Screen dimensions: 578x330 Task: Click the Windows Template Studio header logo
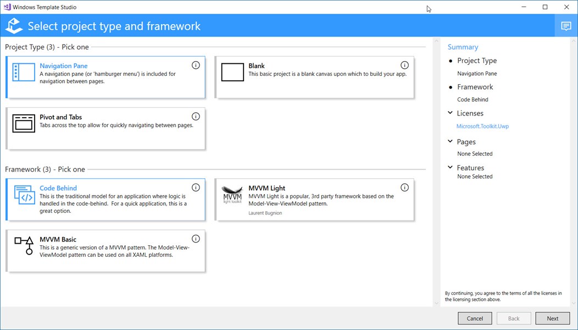14,26
